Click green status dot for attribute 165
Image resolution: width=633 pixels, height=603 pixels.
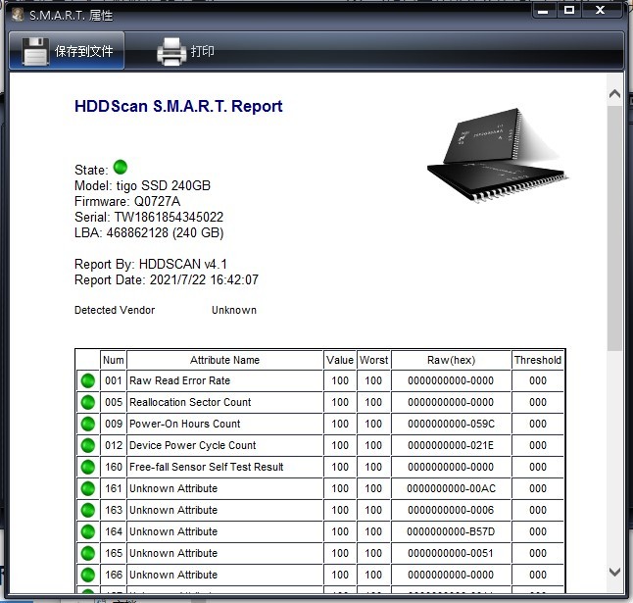tap(88, 553)
